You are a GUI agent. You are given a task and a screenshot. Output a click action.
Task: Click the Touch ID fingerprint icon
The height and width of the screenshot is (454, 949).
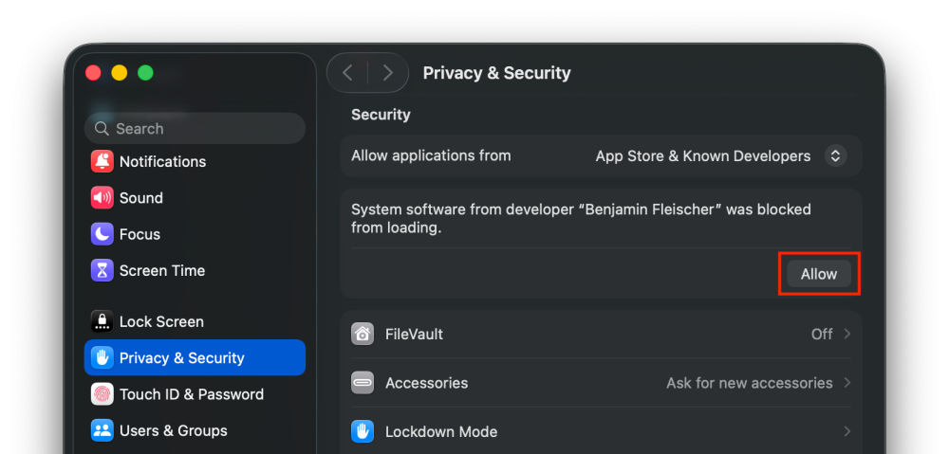click(102, 394)
